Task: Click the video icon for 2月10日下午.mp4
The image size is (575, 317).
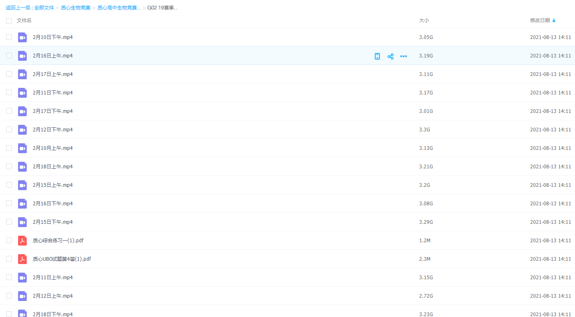Action: (22, 37)
